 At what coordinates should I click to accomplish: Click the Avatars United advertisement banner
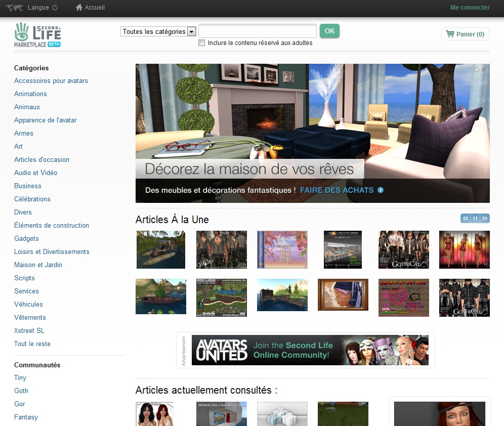(x=310, y=350)
